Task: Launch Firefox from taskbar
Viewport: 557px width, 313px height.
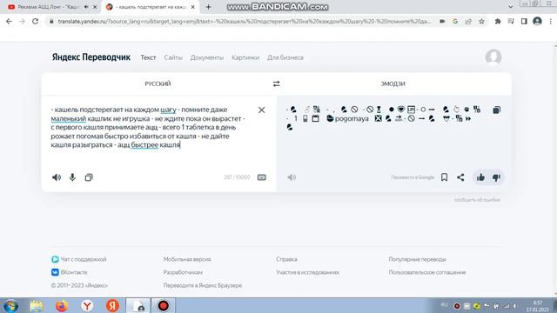Action: point(62,306)
